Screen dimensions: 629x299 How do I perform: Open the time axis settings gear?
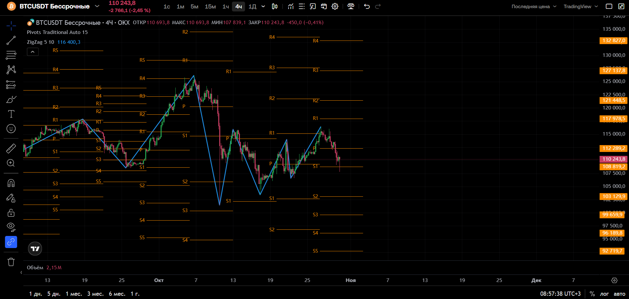click(x=614, y=280)
